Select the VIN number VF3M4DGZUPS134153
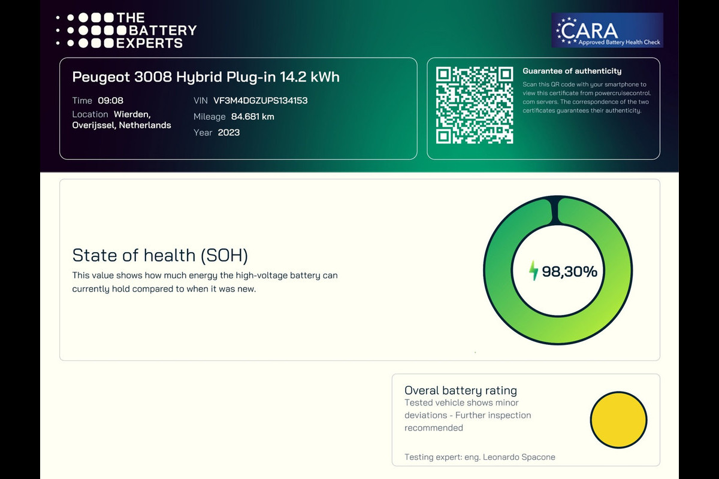 (261, 101)
